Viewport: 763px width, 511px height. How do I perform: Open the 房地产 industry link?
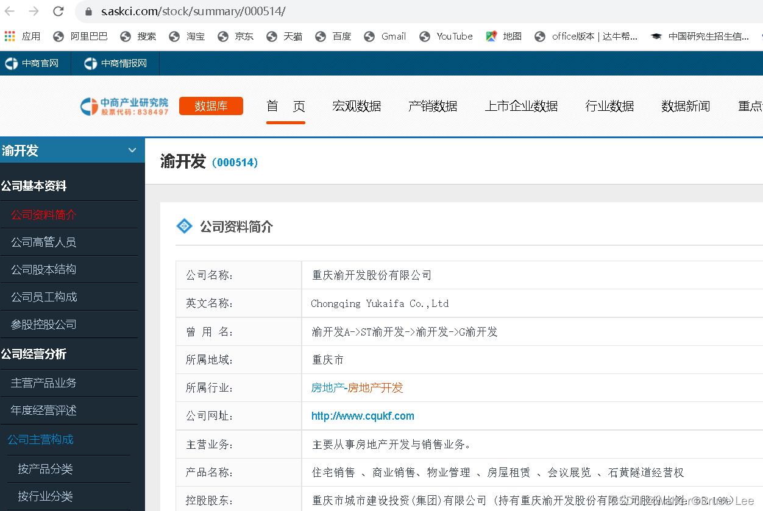327,388
